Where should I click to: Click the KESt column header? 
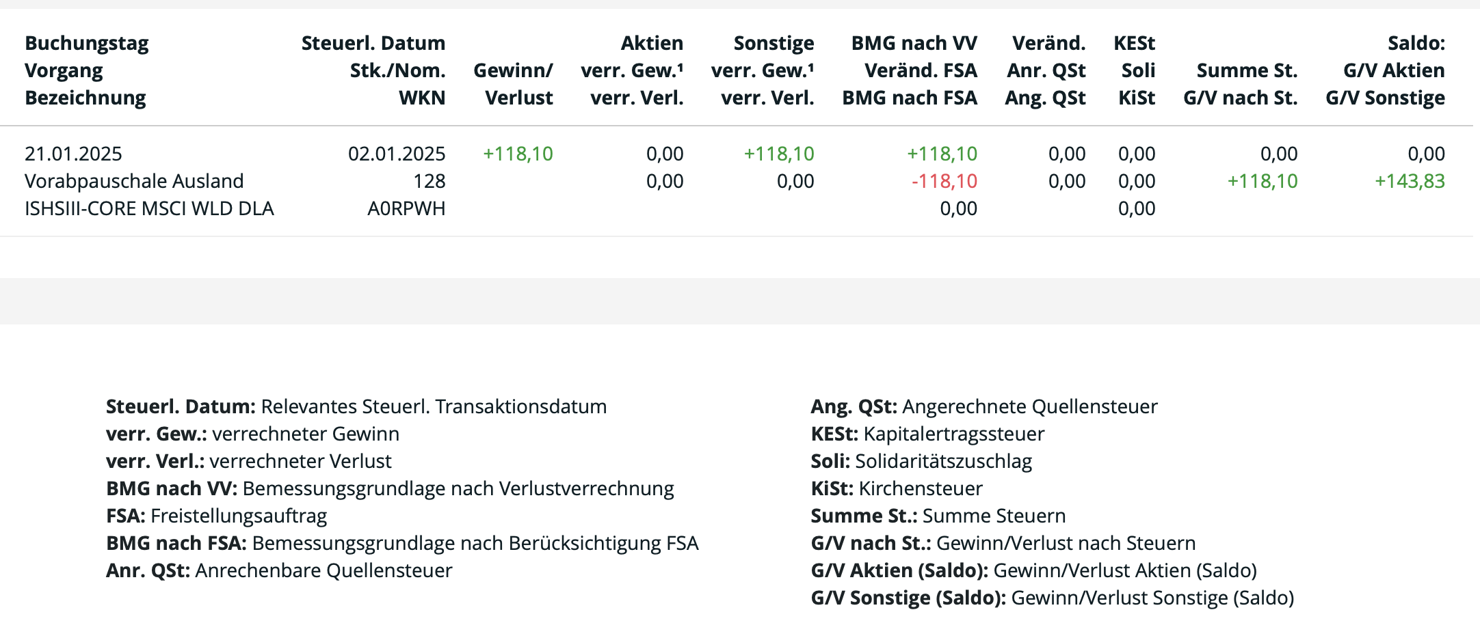[1134, 43]
